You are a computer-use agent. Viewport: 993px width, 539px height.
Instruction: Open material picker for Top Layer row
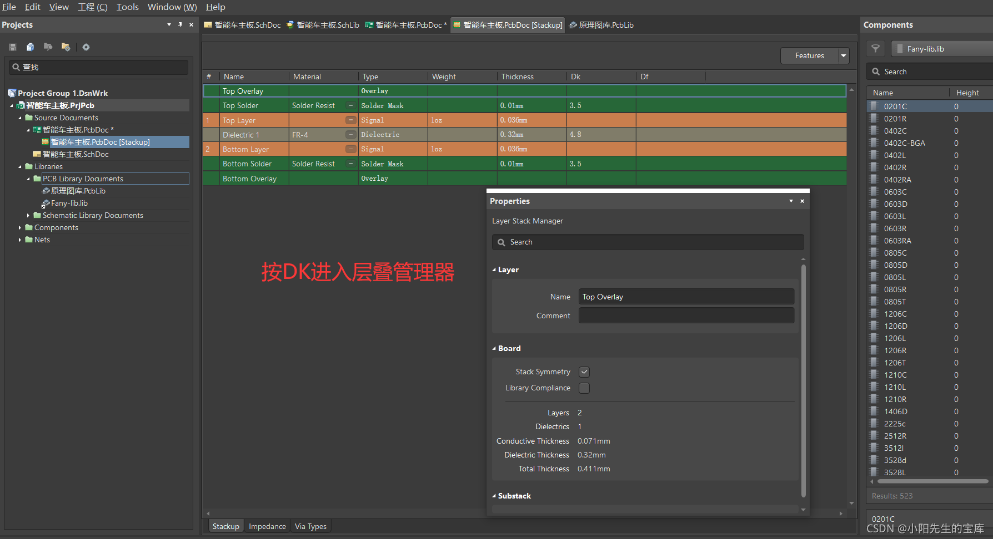[351, 120]
